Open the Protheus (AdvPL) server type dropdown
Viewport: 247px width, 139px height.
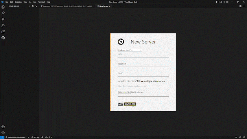[130, 50]
